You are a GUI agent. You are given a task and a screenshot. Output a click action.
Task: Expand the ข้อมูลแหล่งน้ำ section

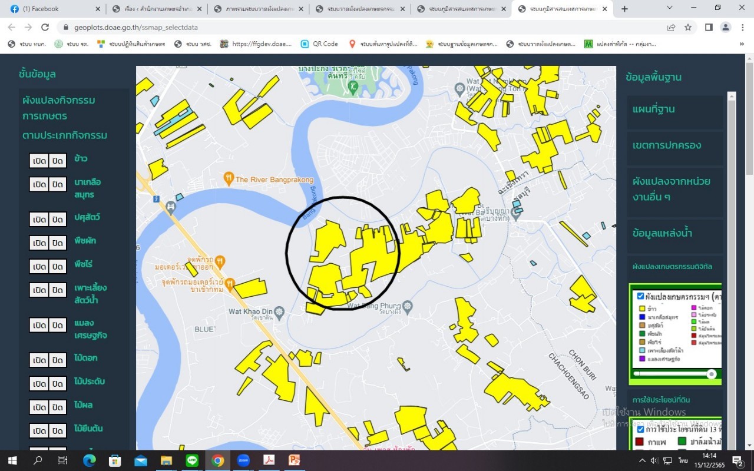pos(662,233)
